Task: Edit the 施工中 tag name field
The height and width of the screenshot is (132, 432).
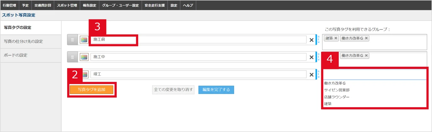Action: (x=198, y=57)
